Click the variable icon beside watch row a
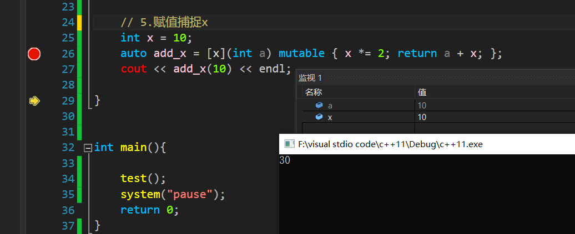Image resolution: width=575 pixels, height=234 pixels. pyautogui.click(x=319, y=105)
